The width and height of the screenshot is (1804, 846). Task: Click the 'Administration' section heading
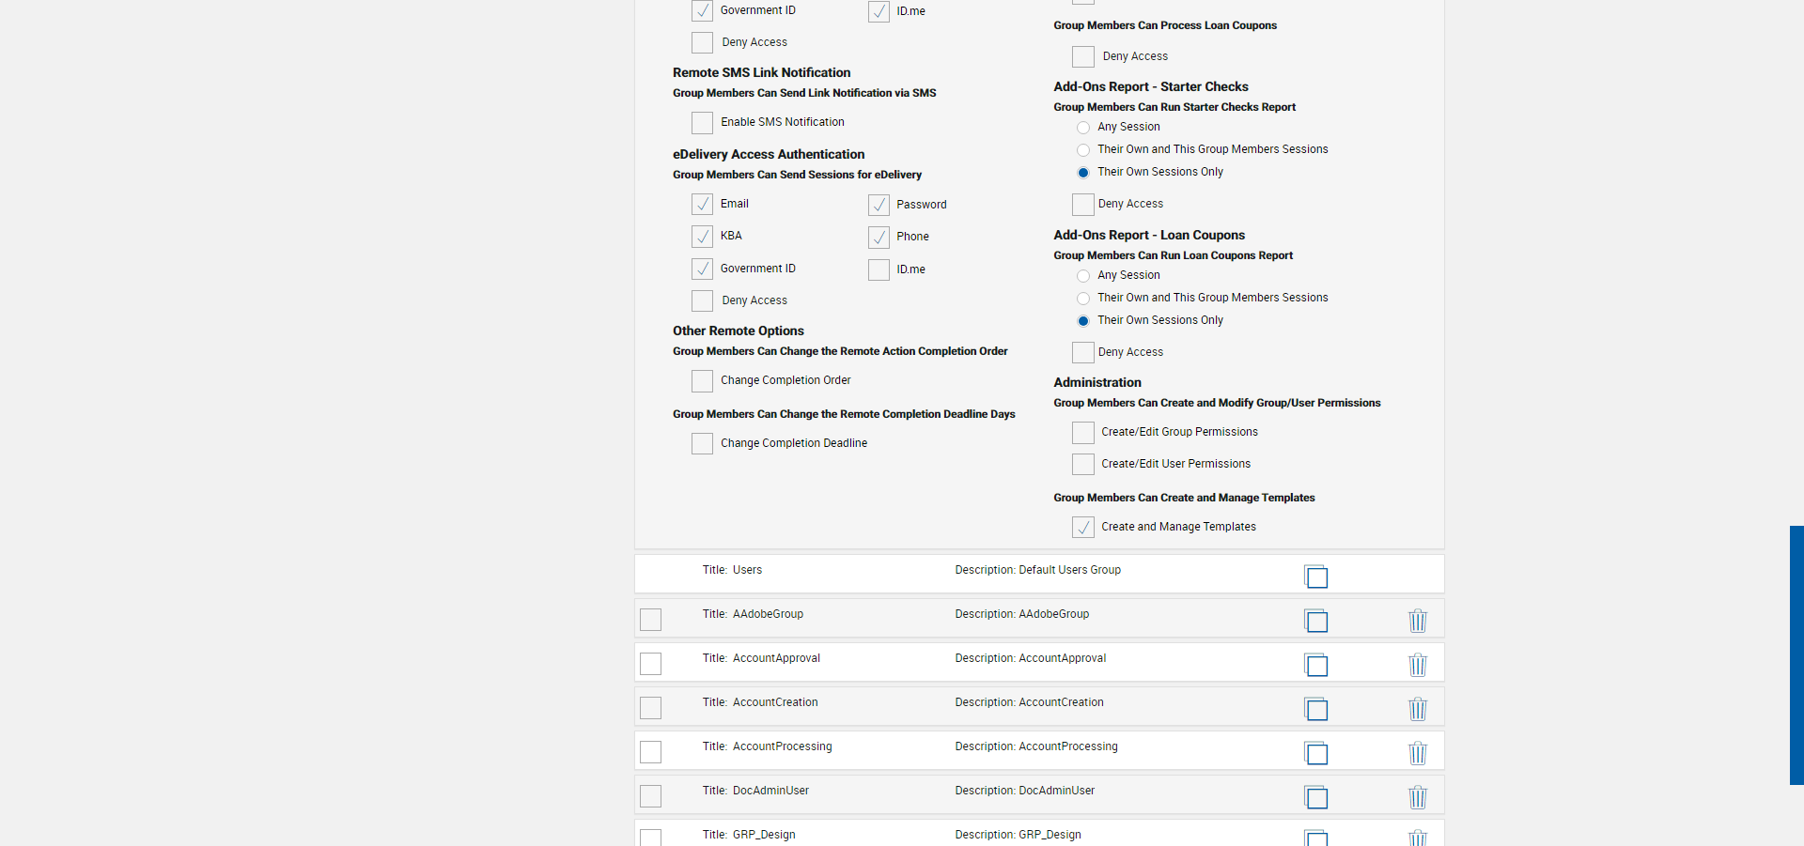click(x=1097, y=382)
